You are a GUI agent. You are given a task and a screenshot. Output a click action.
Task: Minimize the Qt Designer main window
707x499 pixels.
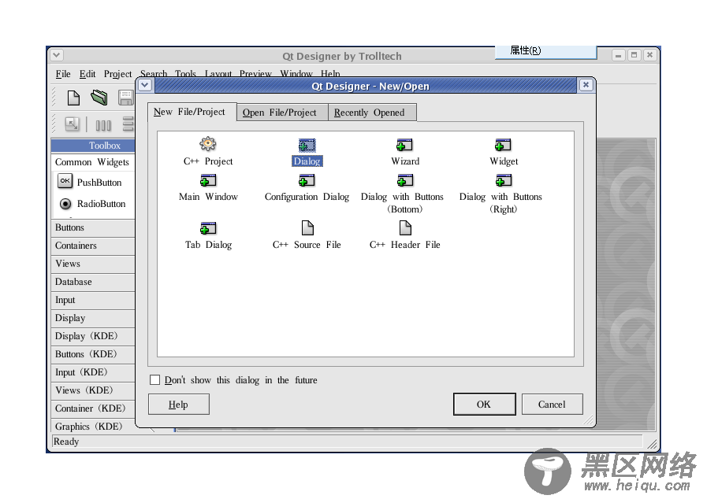point(618,55)
